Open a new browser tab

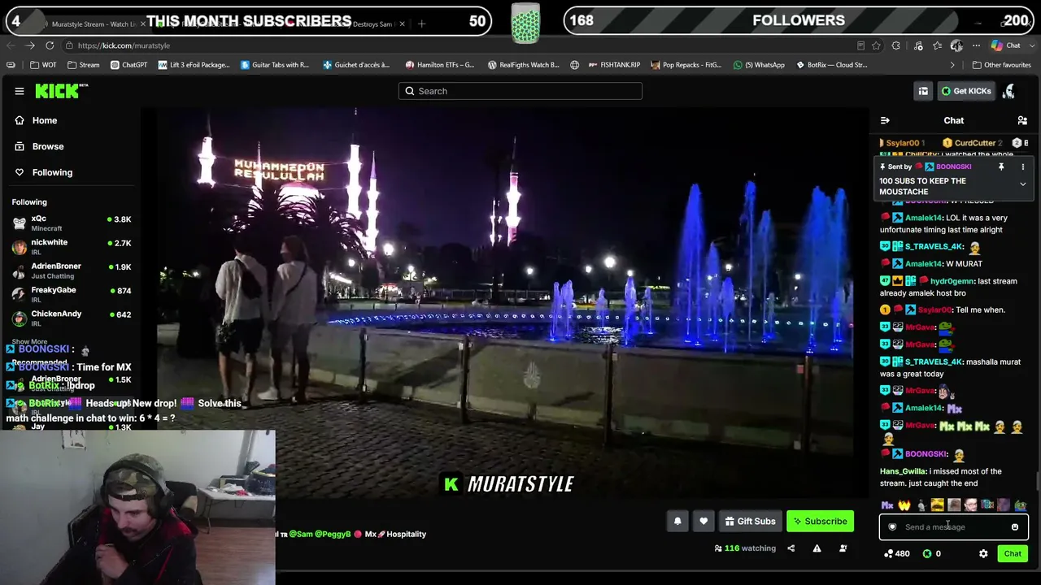point(421,24)
